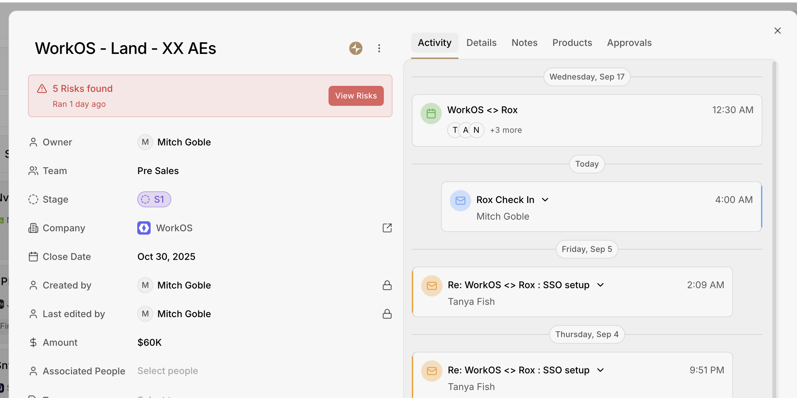
Task: Click the View Risks button
Action: tap(356, 96)
